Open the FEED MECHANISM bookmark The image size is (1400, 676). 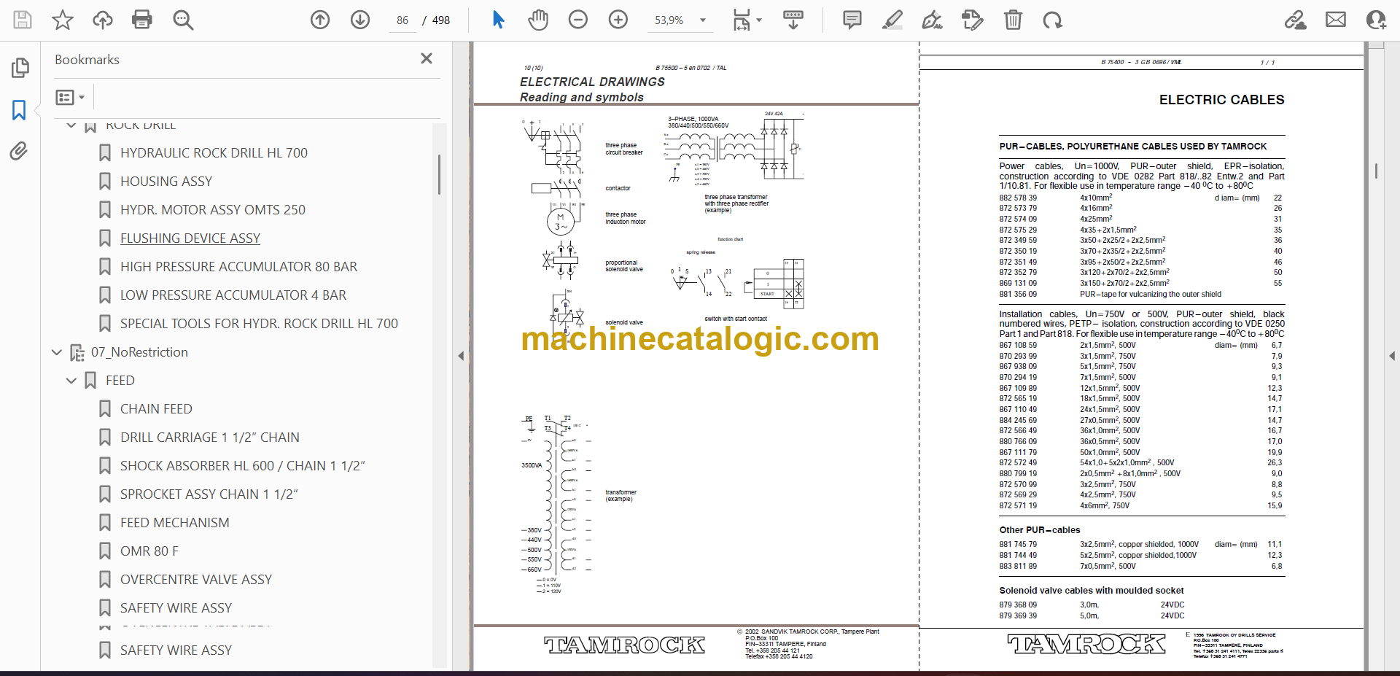[175, 523]
